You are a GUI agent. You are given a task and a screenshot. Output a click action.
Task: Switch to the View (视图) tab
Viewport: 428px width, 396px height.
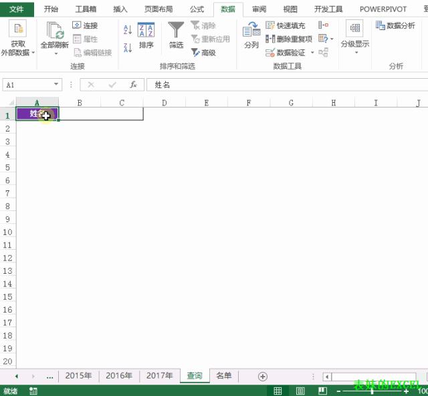pos(290,9)
